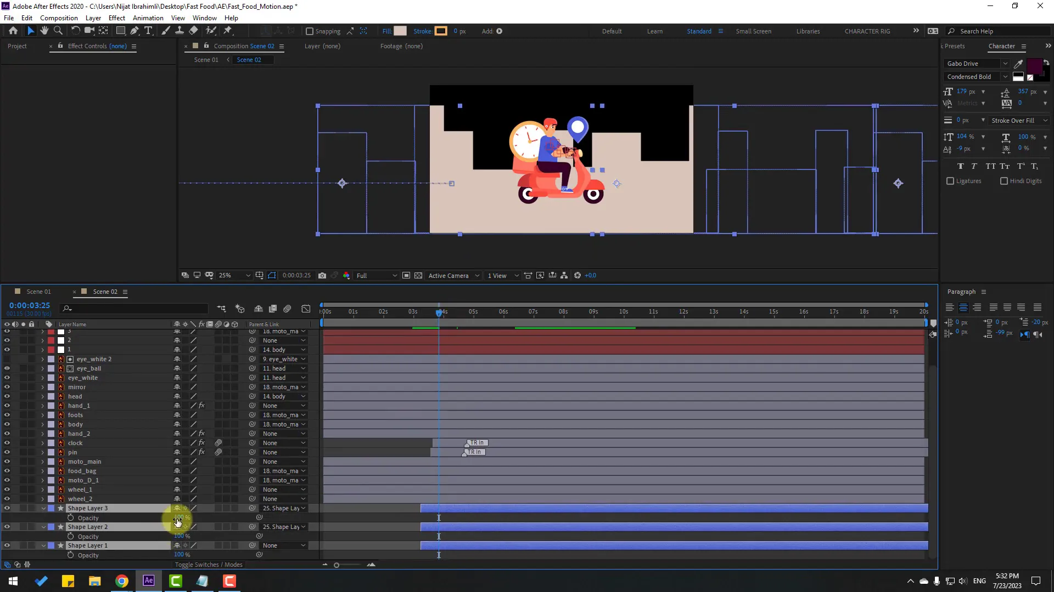Screen dimensions: 1054x592
Task: Select the Pen tool
Action: (134, 31)
